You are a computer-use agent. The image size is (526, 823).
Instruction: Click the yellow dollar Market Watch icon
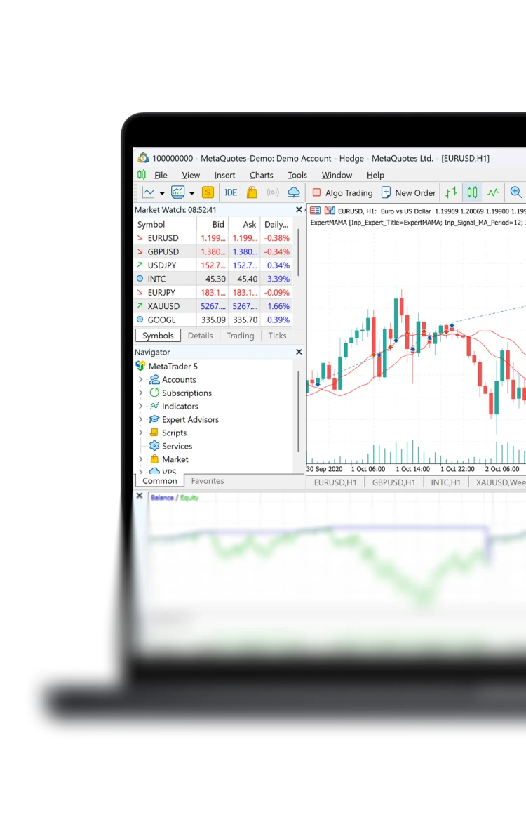coord(208,192)
